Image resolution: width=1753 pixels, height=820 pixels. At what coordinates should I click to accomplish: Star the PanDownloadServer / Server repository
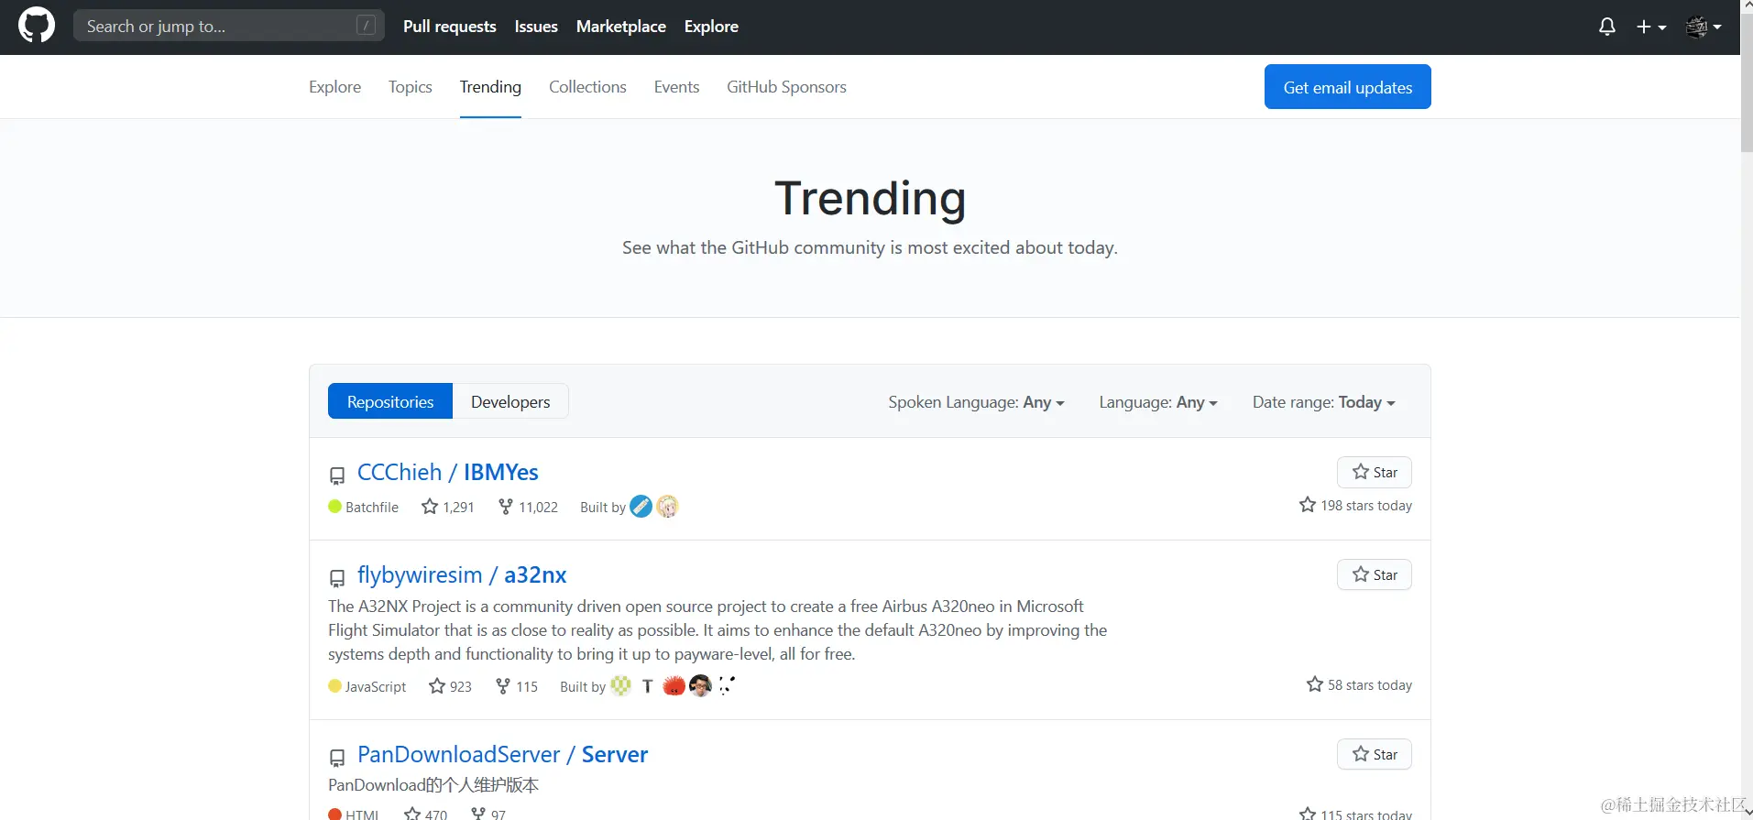(1375, 754)
